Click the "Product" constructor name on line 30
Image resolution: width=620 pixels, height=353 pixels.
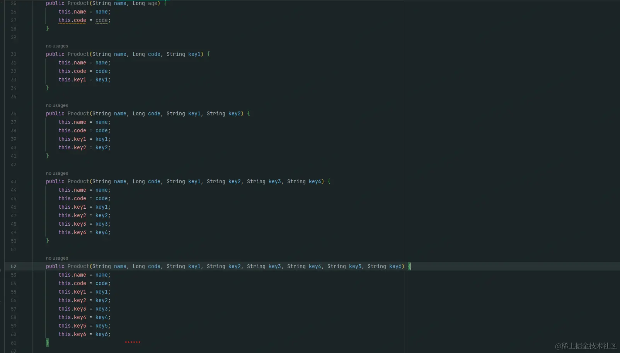[78, 54]
